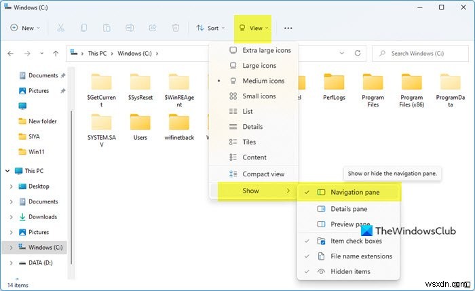Screen dimensions: 475x291
Task: Click the Share icon in toolbar
Action: tap(153, 28)
